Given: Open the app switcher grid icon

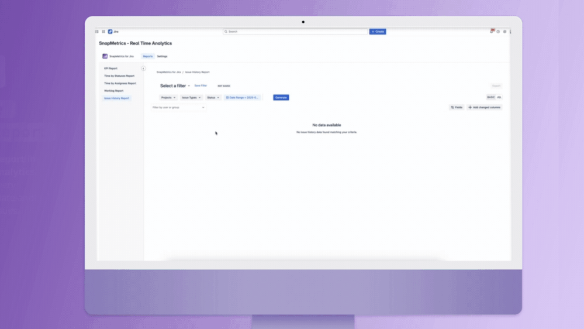Looking at the screenshot, I should tap(103, 32).
